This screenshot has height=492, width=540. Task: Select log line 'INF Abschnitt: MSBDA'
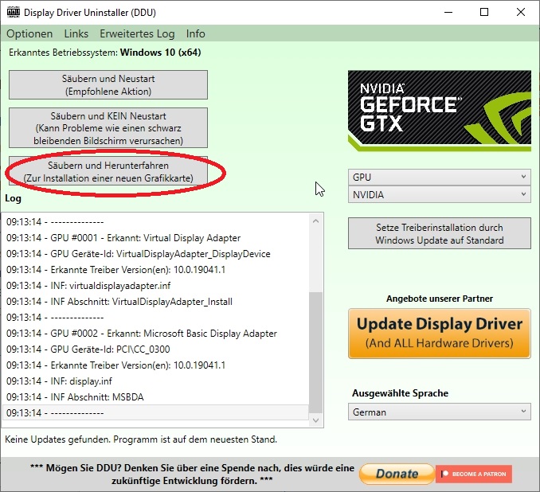coord(155,397)
